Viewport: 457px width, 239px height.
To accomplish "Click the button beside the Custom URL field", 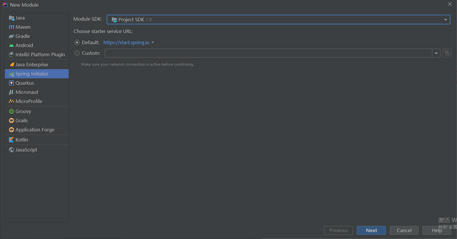I will click(x=447, y=53).
